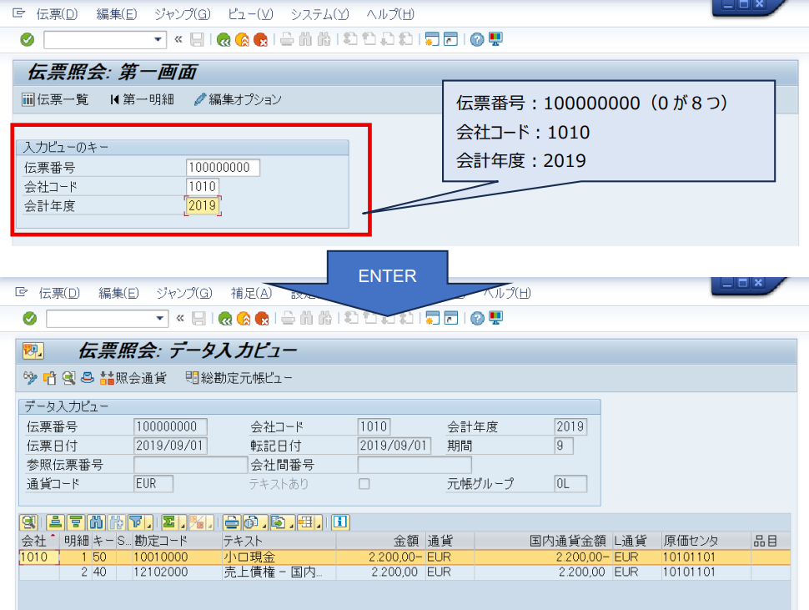Open 編集(E) menu in upper window

117,14
